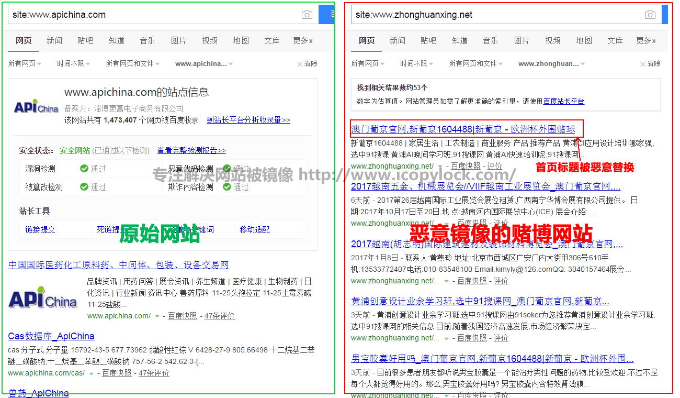Clear filters with left panel 清除 icon
The width and height of the screenshot is (680, 398).
click(300, 64)
